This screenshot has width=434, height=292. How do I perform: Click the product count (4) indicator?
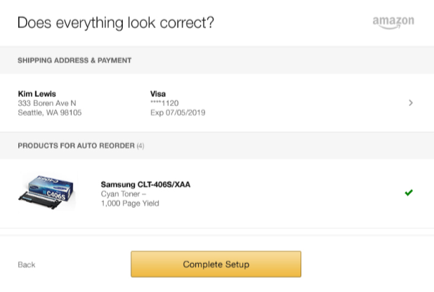pos(140,146)
